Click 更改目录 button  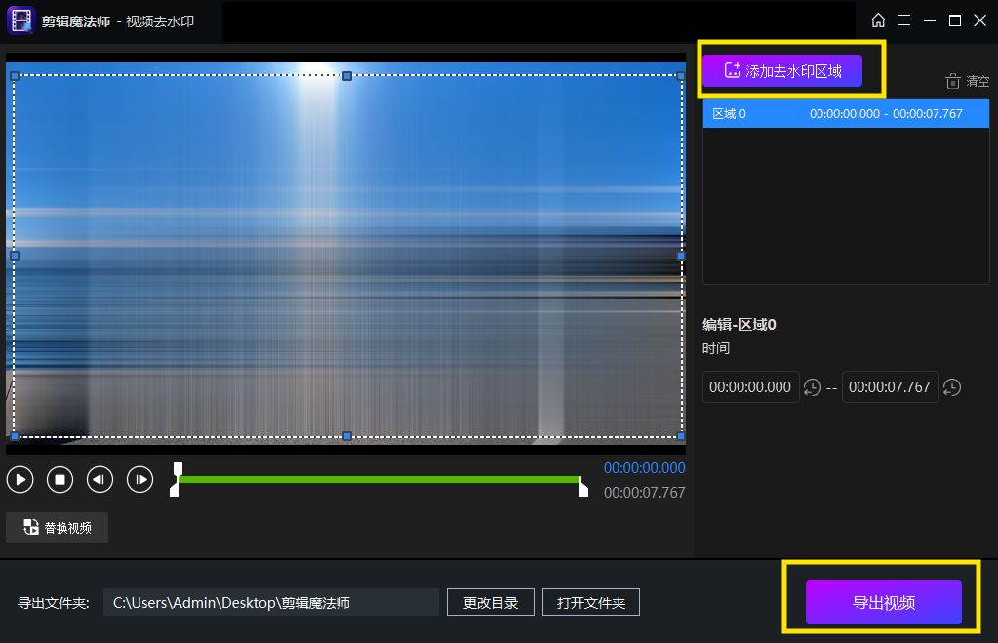tap(490, 602)
